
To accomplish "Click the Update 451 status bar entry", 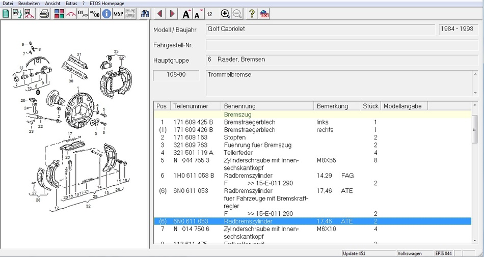I will click(x=369, y=253).
